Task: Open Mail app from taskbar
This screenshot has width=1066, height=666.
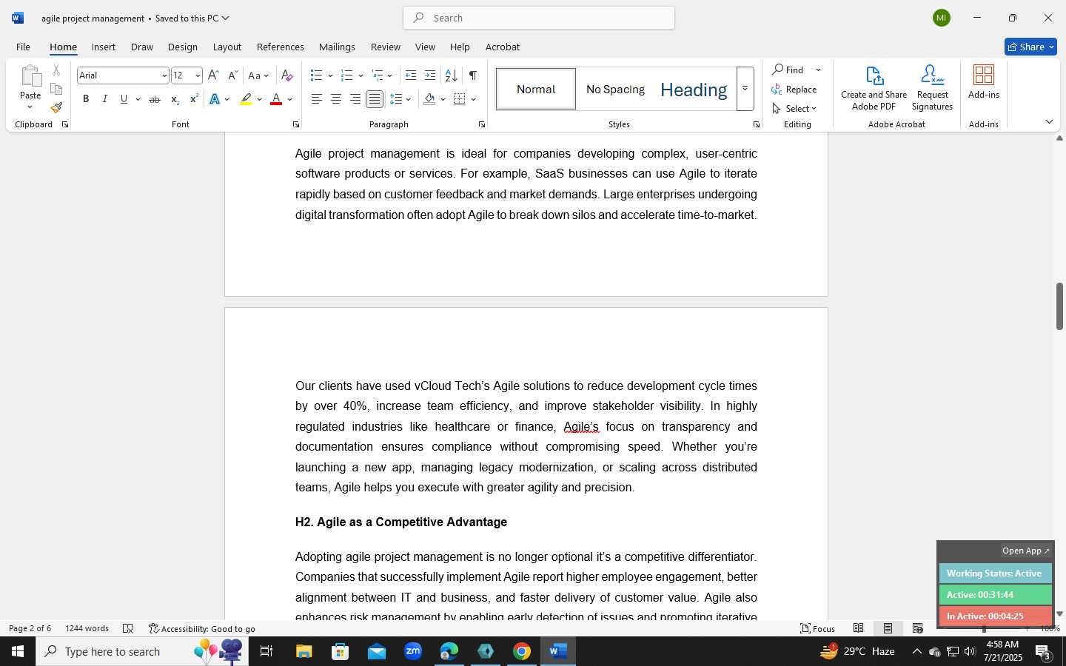Action: 377,651
